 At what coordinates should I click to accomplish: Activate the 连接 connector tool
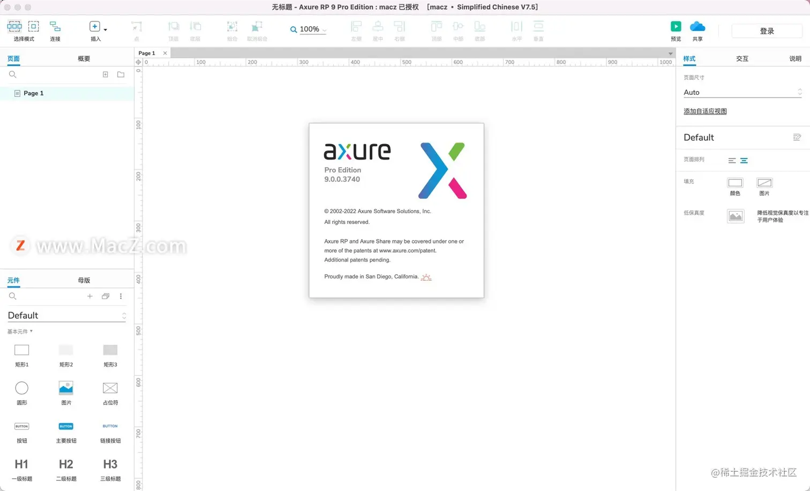55,26
